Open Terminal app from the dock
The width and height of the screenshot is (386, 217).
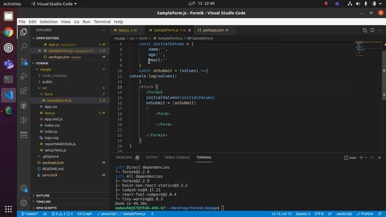pyautogui.click(x=8, y=79)
